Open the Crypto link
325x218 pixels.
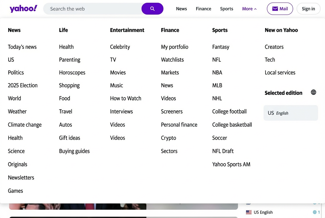click(169, 138)
